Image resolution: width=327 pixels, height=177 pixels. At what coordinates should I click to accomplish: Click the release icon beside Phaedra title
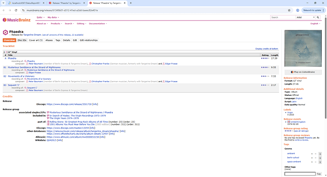(x=5, y=32)
